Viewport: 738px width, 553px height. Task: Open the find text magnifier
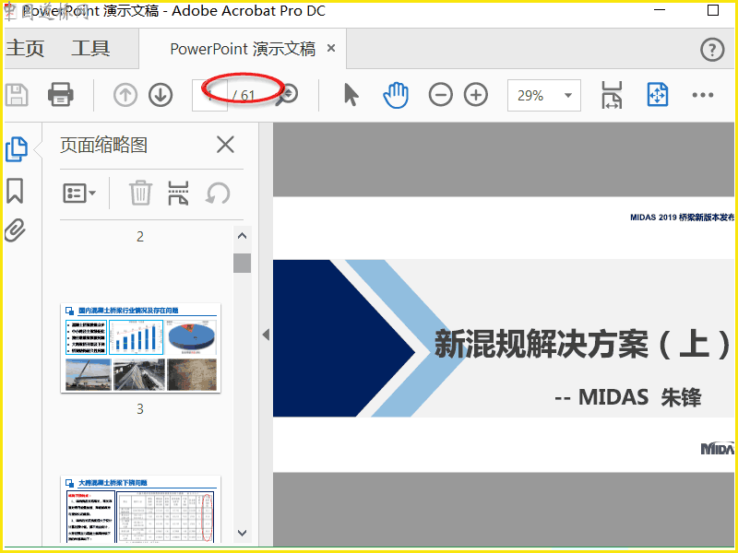pos(286,95)
